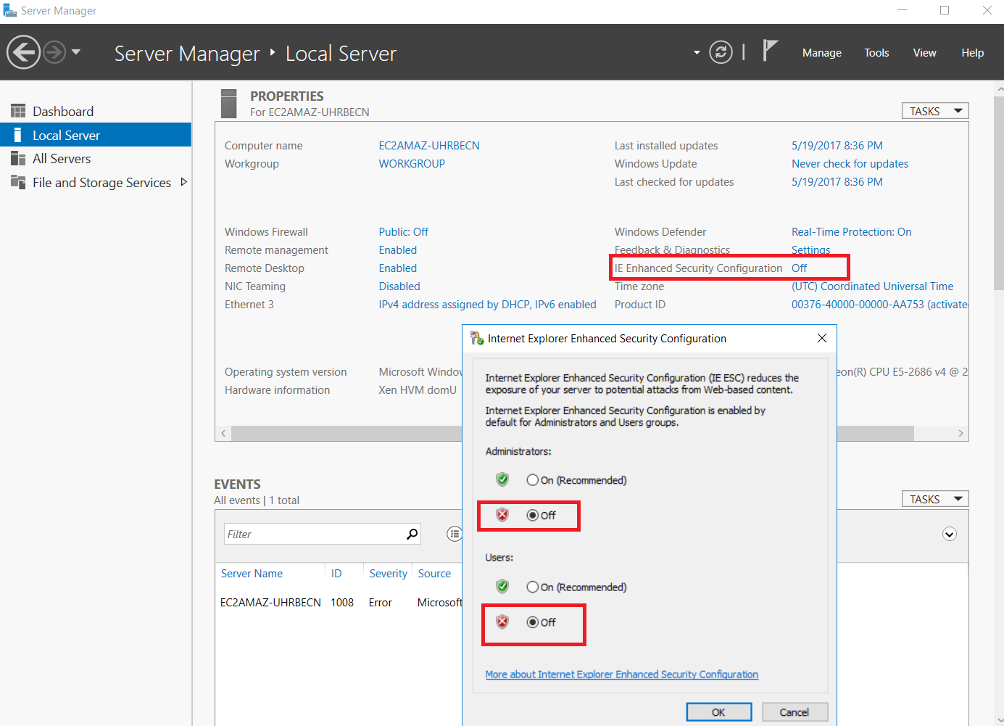Click the forward navigation arrow
1004x726 pixels.
point(54,52)
